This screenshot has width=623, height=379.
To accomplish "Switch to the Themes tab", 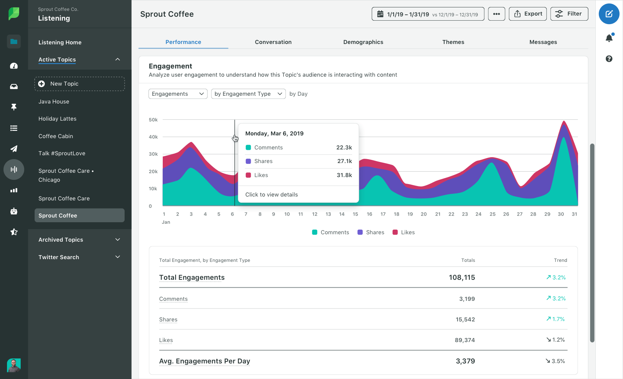I will click(453, 42).
